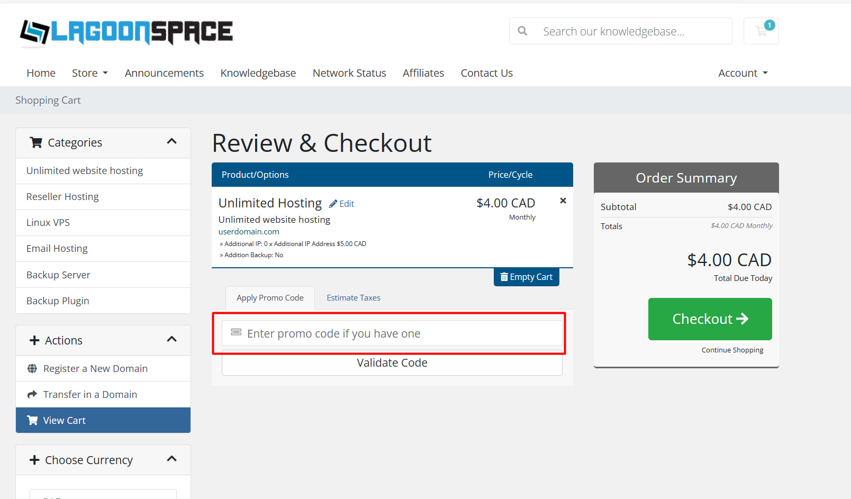Image resolution: width=851 pixels, height=499 pixels.
Task: Click the trash Empty Cart button
Action: (526, 277)
